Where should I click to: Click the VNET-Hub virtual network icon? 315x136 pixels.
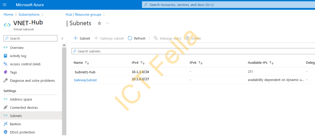[7, 25]
